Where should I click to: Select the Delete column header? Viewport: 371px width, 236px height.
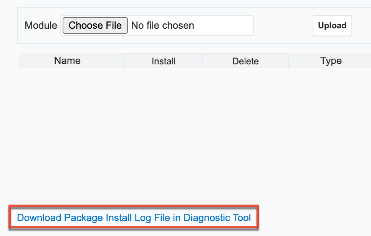(245, 61)
